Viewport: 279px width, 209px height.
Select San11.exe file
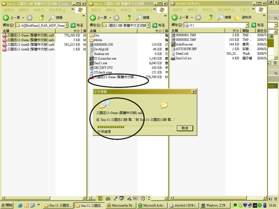98,63
